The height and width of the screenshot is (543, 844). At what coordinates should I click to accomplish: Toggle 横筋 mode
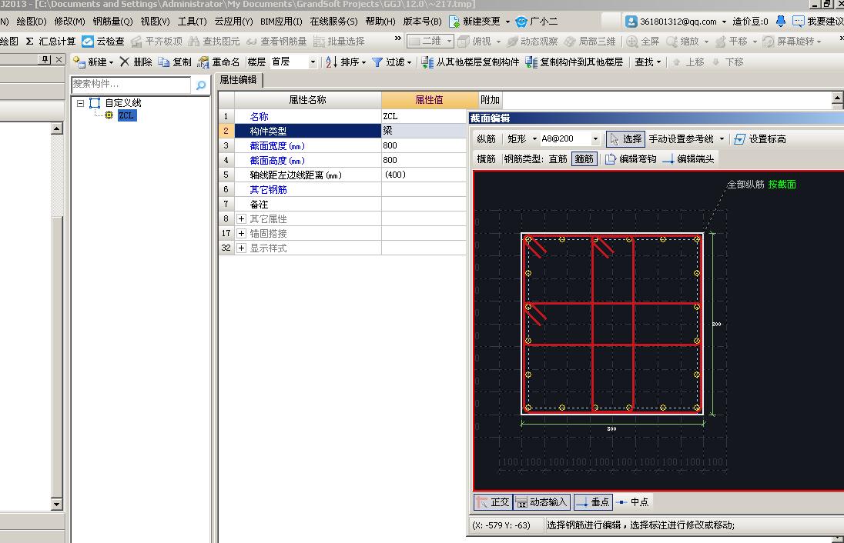pos(486,159)
